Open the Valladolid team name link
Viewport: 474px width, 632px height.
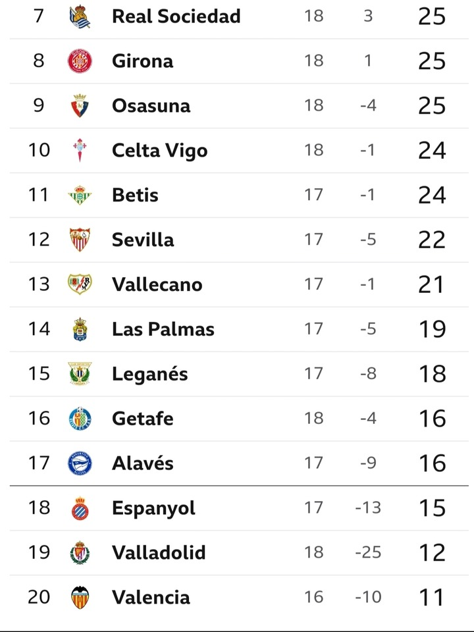click(x=159, y=552)
